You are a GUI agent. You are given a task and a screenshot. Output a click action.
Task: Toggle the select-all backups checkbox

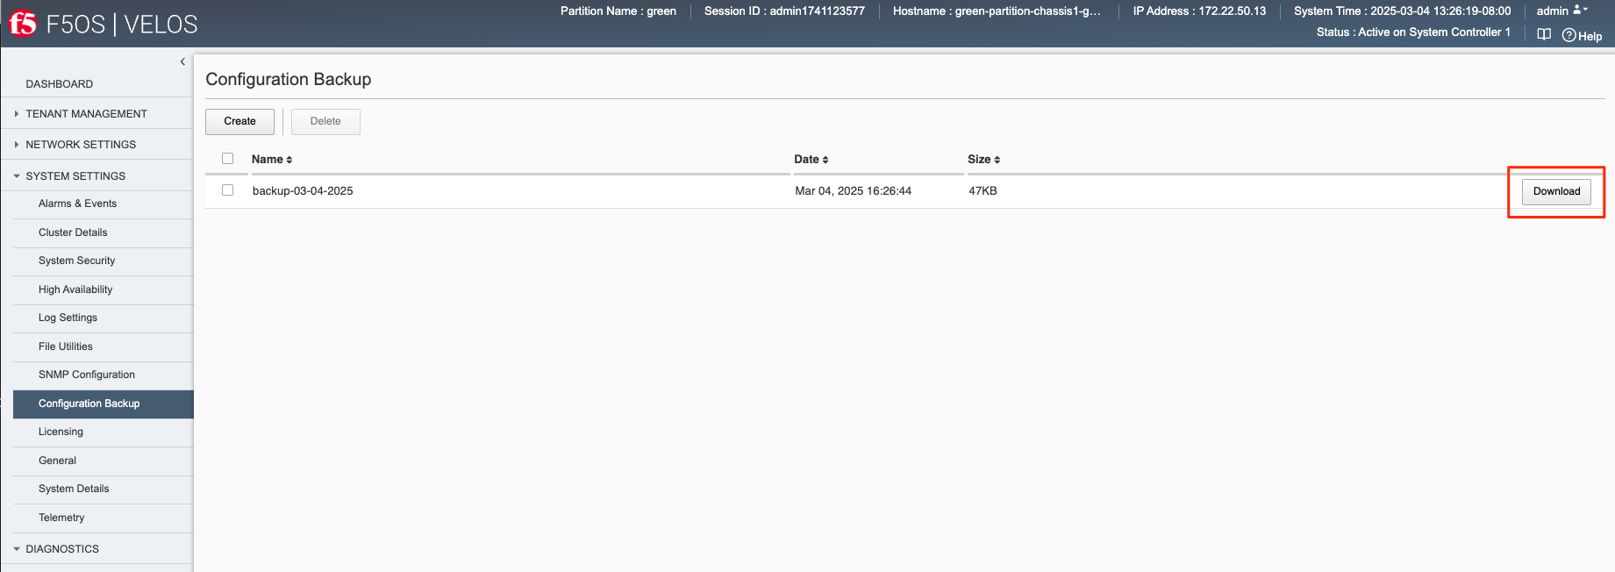228,159
